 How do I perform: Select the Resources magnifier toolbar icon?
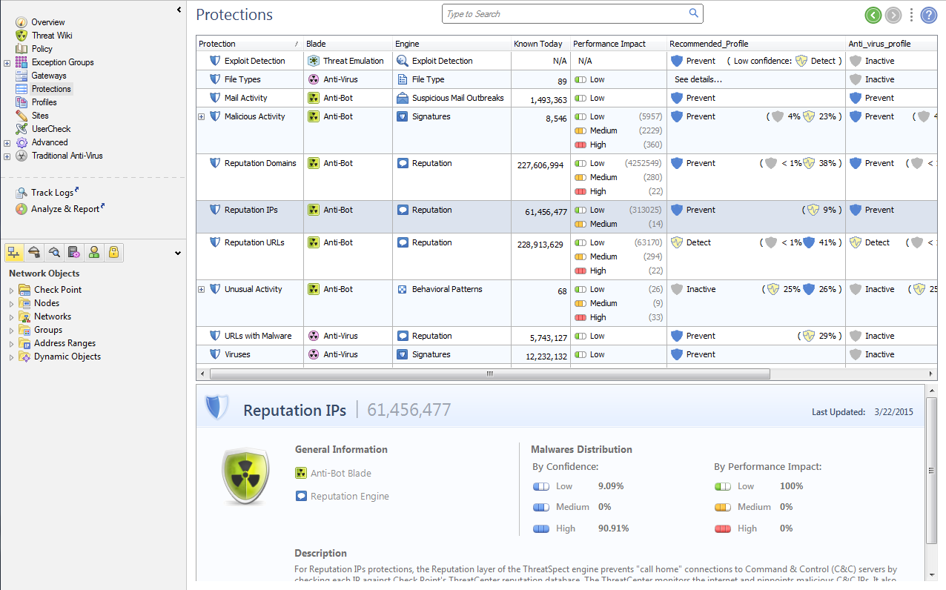[x=53, y=253]
